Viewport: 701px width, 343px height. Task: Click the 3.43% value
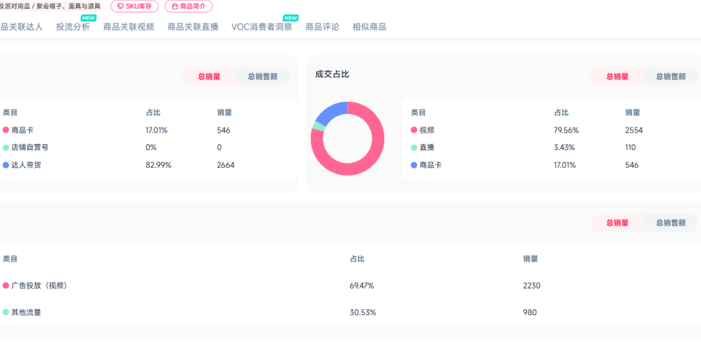click(x=564, y=147)
